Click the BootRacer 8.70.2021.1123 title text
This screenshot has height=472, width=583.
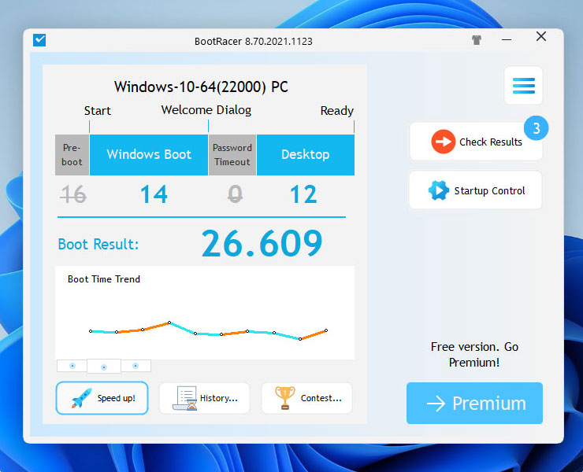[x=254, y=41]
